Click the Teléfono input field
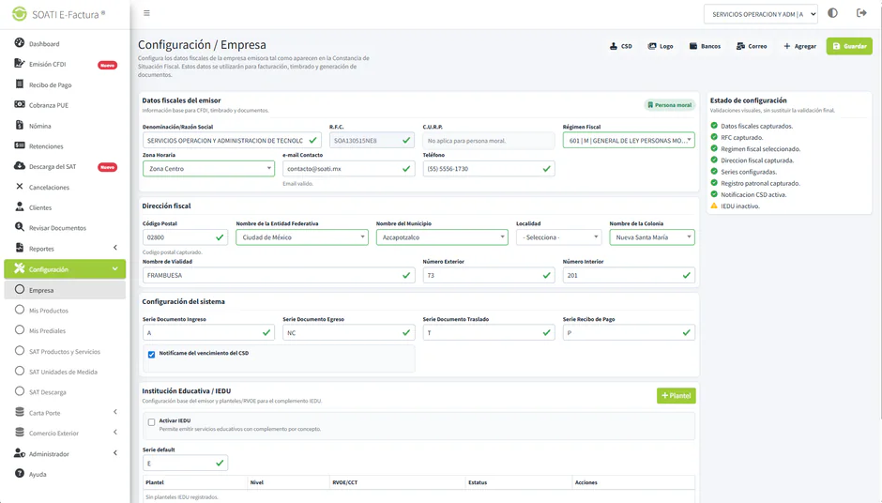Viewport: 882px width, 503px height. tap(489, 168)
